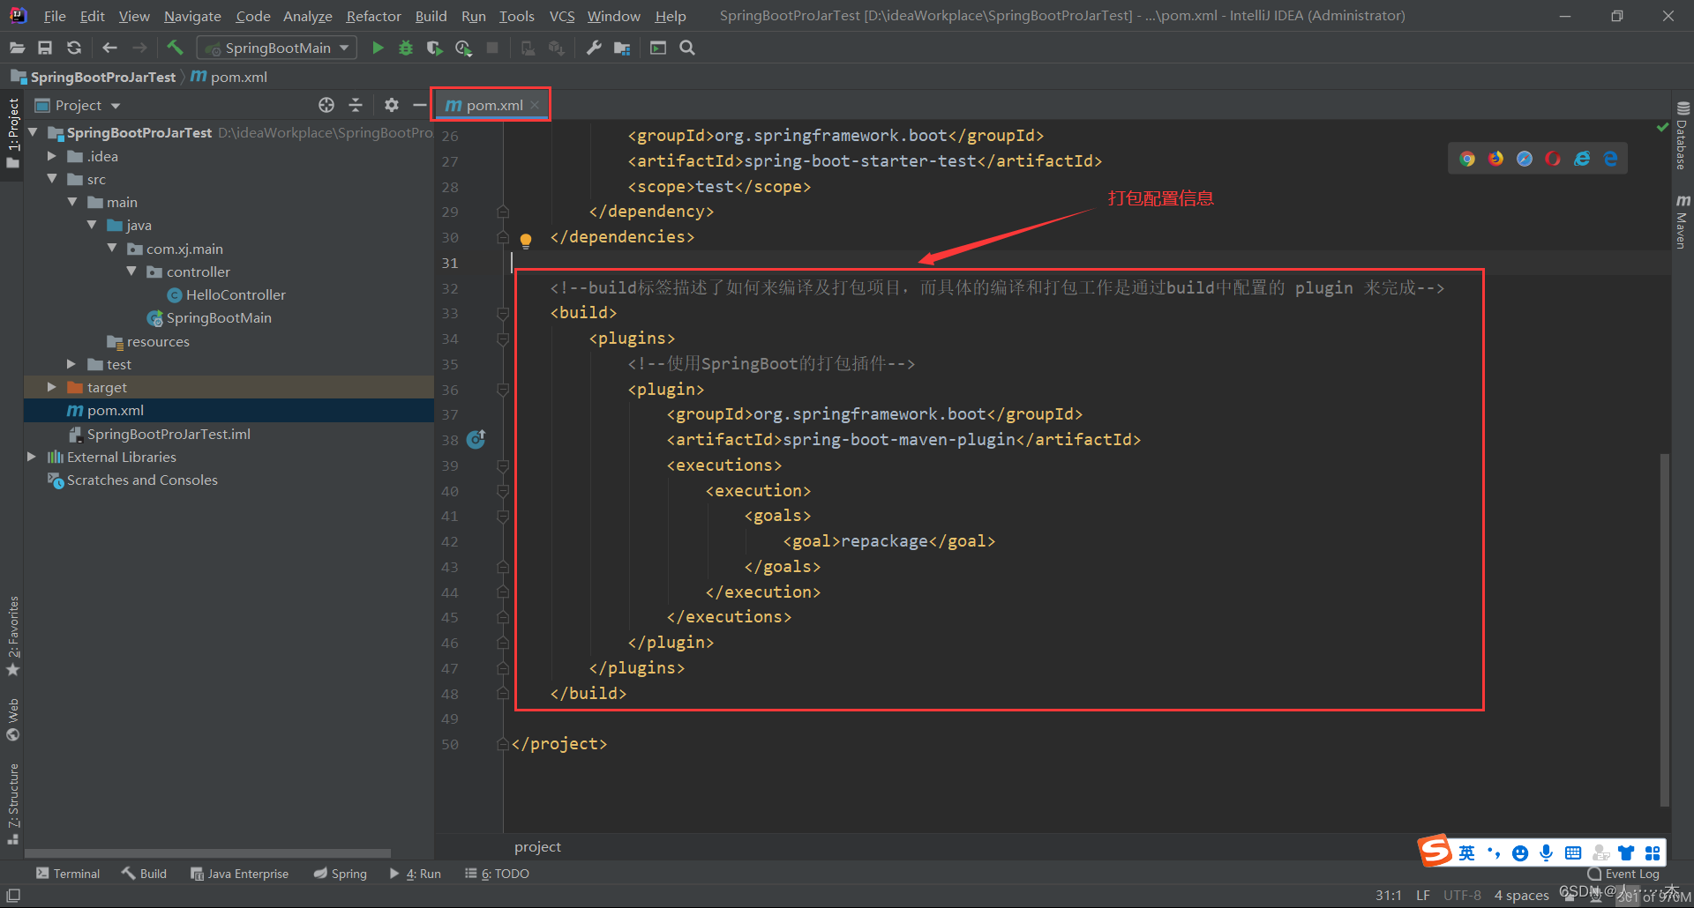Fold the build tag on line 33
The height and width of the screenshot is (908, 1694).
pos(503,314)
